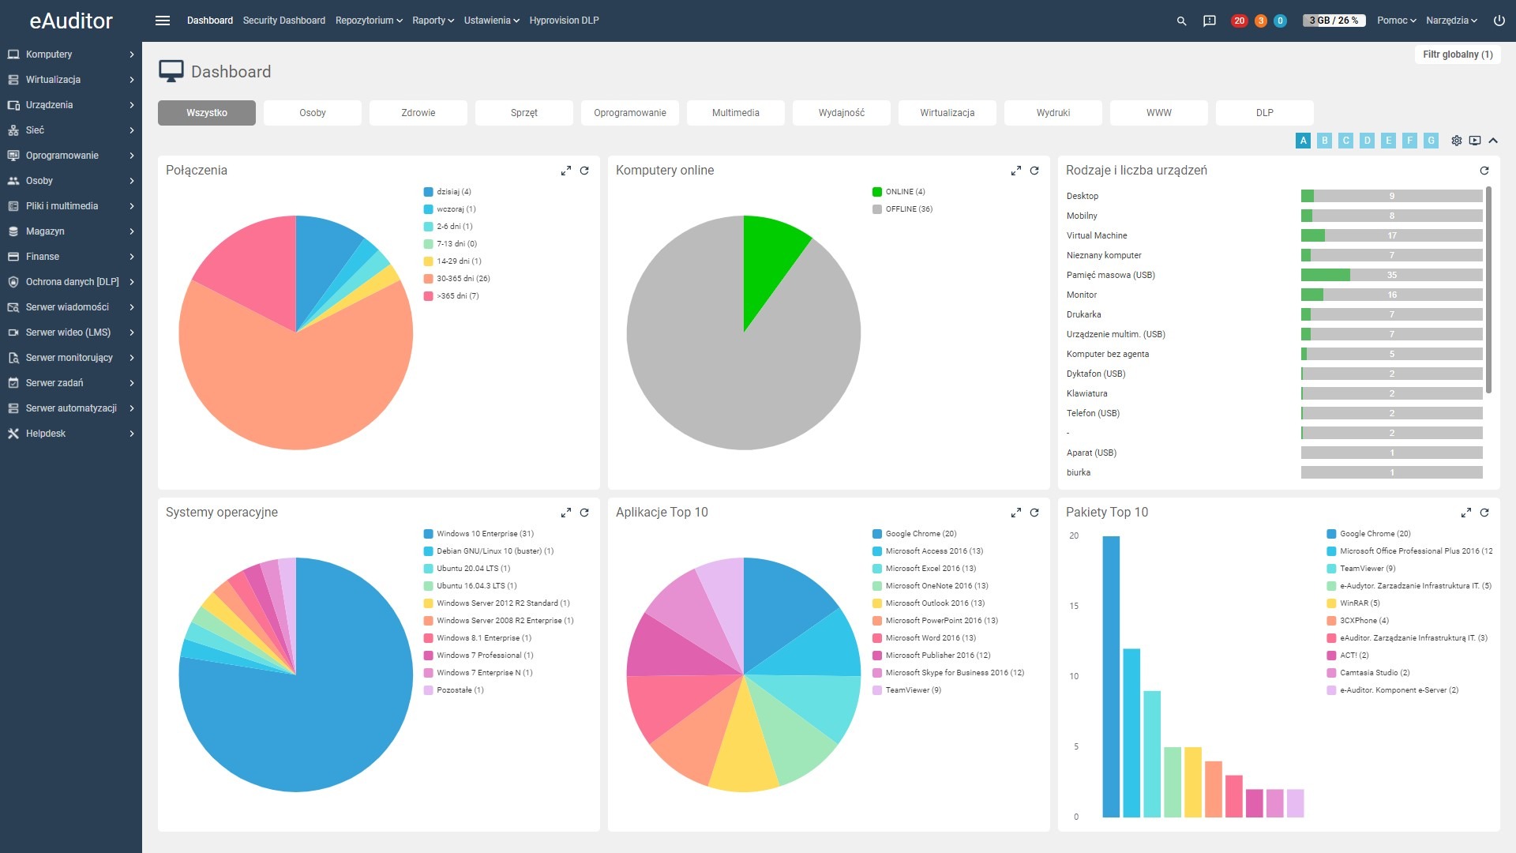Refresh the Połączenia chart
Viewport: 1516px width, 853px height.
(x=584, y=171)
